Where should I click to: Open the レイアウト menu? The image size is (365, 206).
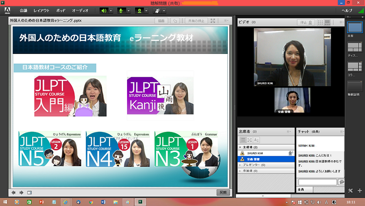pyautogui.click(x=41, y=10)
